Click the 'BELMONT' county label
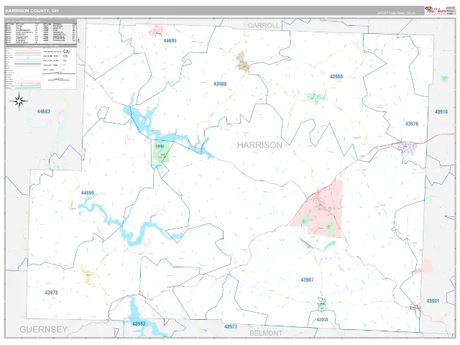The image size is (460, 345). pos(266,333)
